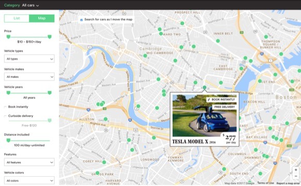Click Report a map error link

click(288, 183)
